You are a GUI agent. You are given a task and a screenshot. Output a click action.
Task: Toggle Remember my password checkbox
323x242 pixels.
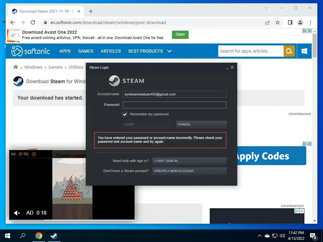tap(125, 114)
